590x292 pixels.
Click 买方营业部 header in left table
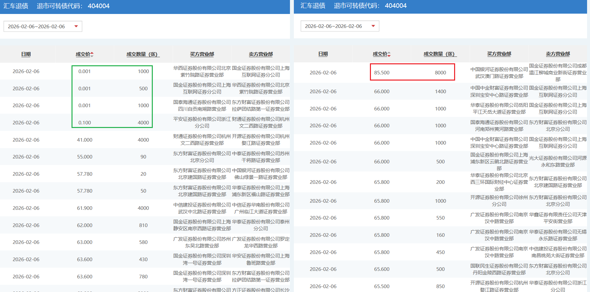(202, 54)
